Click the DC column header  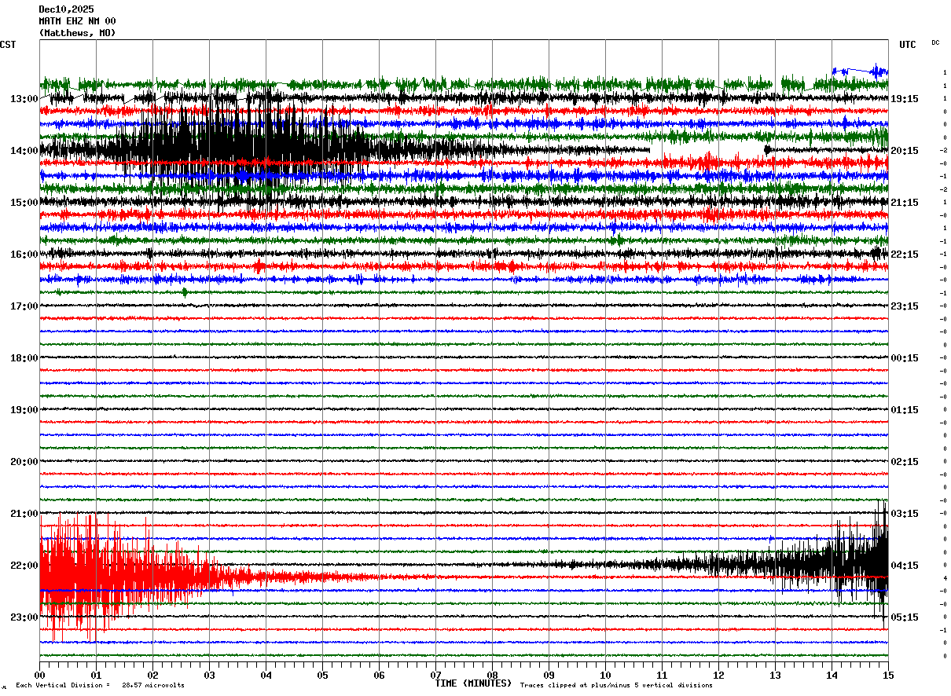[x=935, y=42]
